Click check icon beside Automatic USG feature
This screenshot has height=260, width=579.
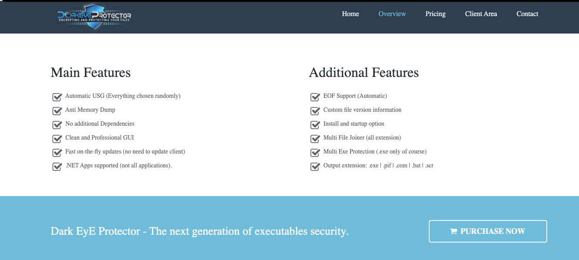[57, 97]
